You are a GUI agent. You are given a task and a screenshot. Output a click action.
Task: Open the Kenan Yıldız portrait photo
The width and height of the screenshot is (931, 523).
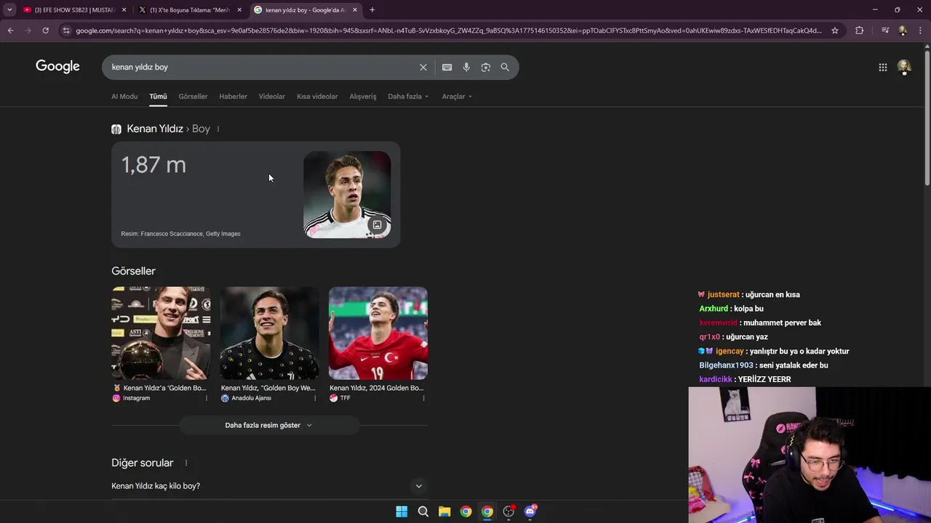(347, 195)
